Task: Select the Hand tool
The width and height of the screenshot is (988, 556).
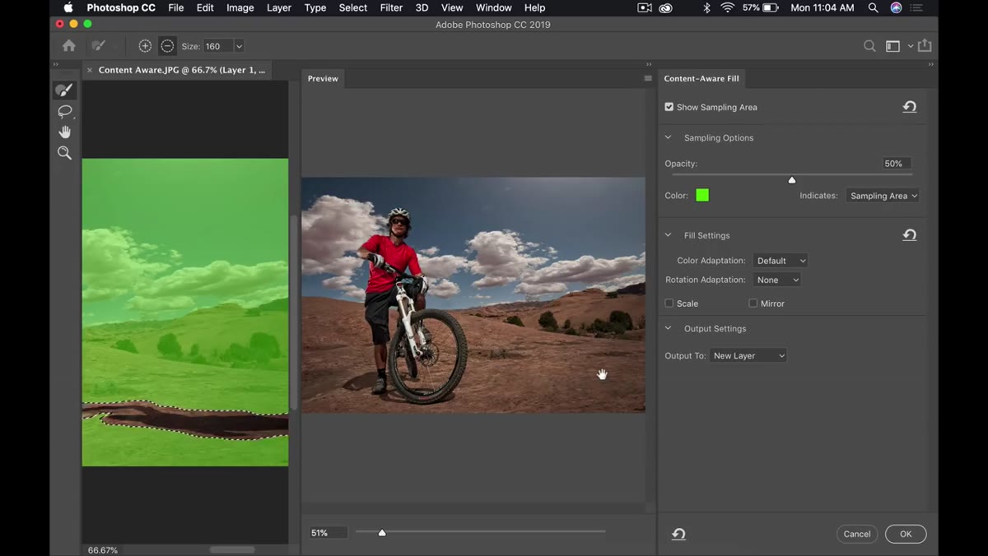Action: click(64, 132)
